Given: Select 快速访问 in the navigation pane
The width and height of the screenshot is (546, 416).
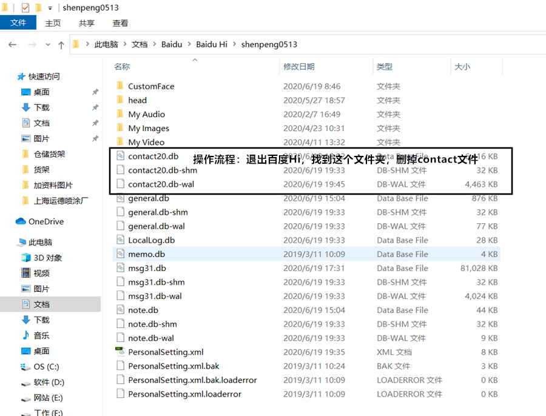Looking at the screenshot, I should click(x=44, y=76).
